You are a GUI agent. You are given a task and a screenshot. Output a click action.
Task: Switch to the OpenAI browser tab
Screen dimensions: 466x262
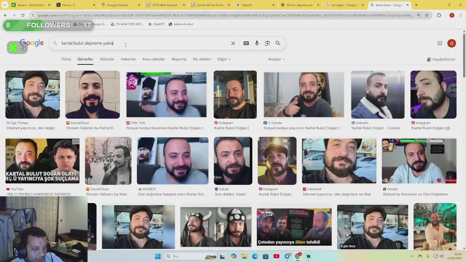tap(256, 5)
